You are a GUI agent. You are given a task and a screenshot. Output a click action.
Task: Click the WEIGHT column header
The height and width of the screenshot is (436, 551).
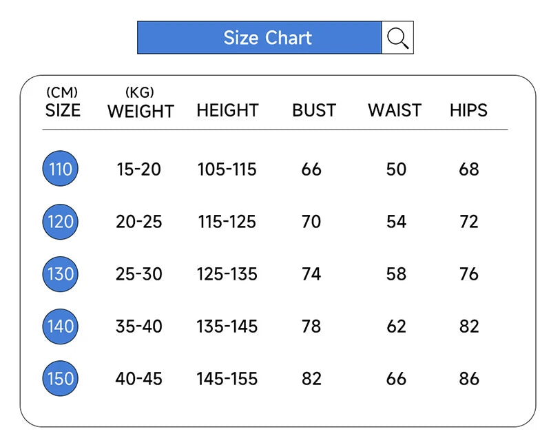click(x=141, y=111)
